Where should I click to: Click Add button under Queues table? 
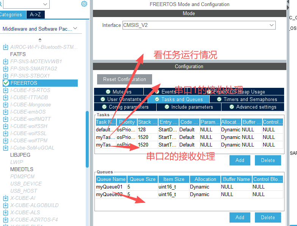pyautogui.click(x=240, y=217)
